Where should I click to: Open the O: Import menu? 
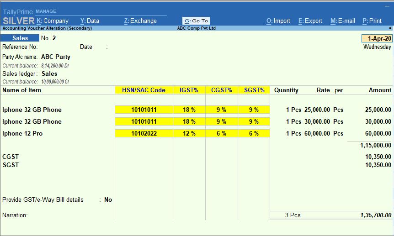[278, 21]
